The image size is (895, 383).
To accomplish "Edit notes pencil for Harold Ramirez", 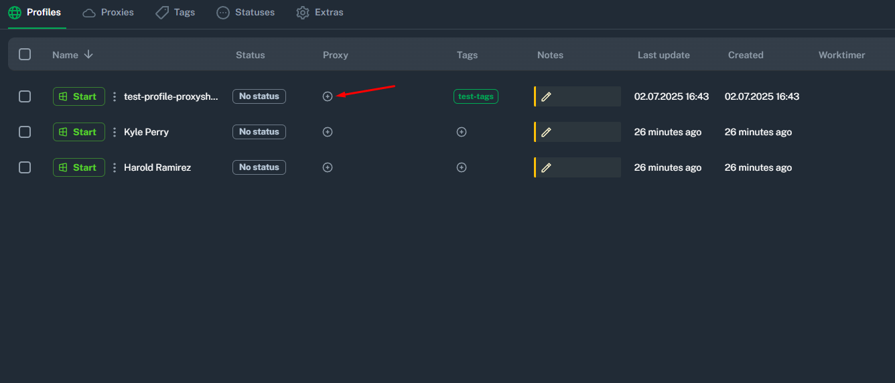I will [546, 167].
